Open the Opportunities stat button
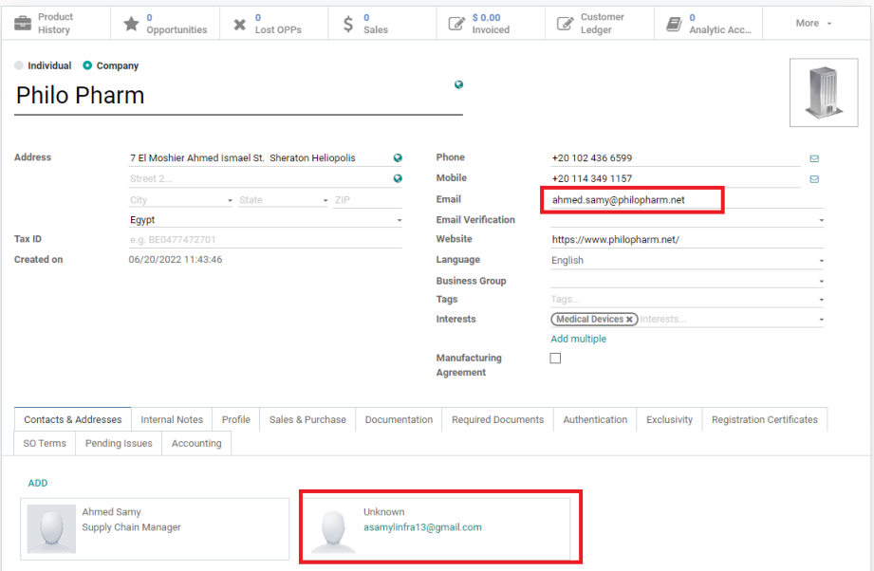The width and height of the screenshot is (874, 571). click(x=165, y=24)
